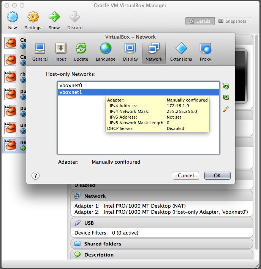Select second pu virtual machine icon
Image resolution: width=261 pixels, height=269 pixels.
pos(11,111)
